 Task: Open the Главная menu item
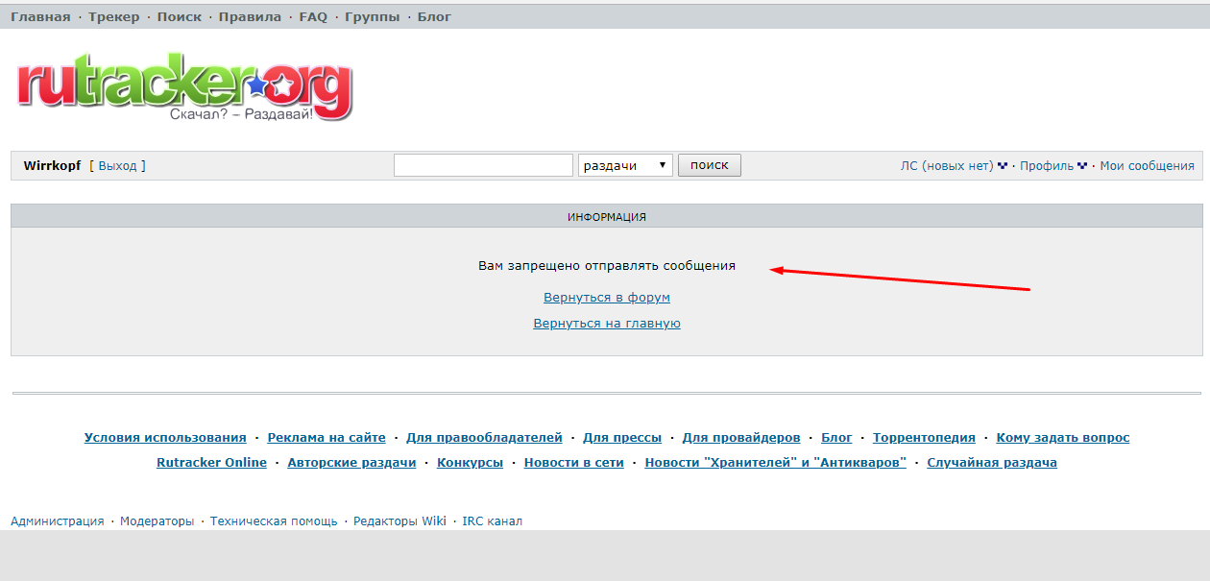[40, 17]
